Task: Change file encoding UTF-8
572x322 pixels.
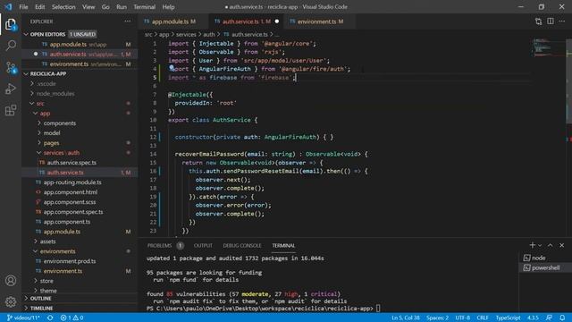Action: (x=463, y=318)
